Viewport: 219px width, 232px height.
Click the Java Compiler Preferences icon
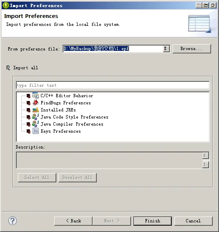(x=35, y=124)
